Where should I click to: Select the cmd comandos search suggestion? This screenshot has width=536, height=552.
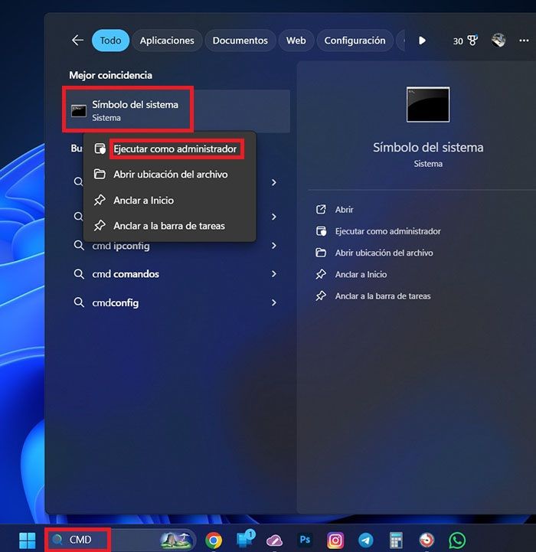126,274
